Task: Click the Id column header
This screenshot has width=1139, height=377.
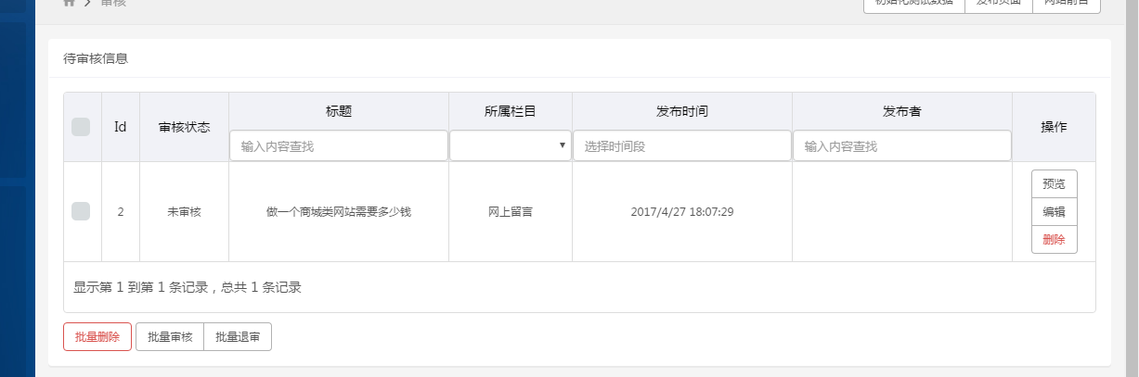Action: coord(120,127)
